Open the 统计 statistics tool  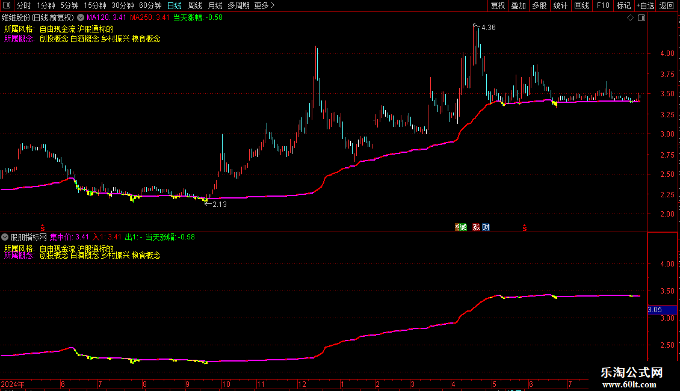560,5
